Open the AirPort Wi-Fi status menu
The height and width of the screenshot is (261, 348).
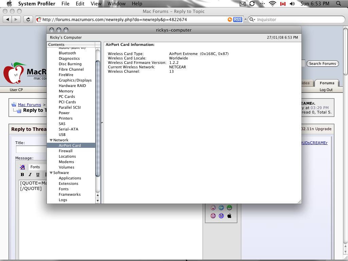pyautogui.click(x=272, y=4)
